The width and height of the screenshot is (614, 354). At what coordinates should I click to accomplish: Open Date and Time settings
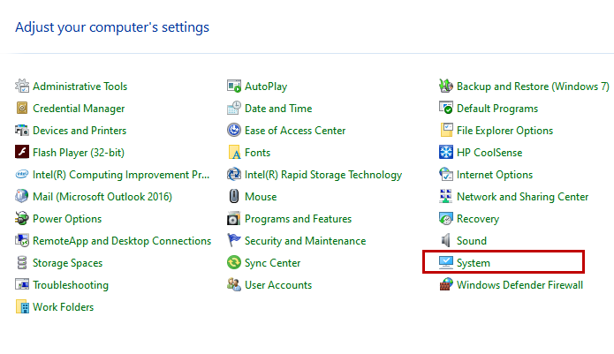click(x=277, y=109)
